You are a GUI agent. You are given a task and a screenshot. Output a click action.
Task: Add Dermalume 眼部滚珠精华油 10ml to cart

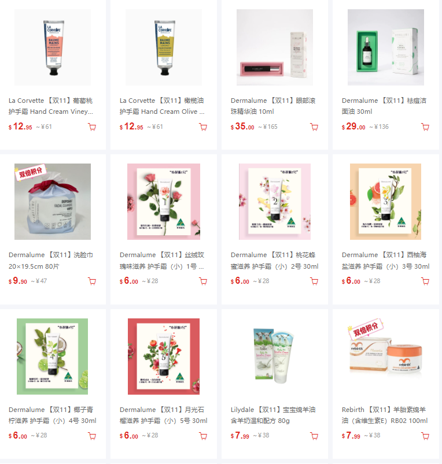pos(314,127)
